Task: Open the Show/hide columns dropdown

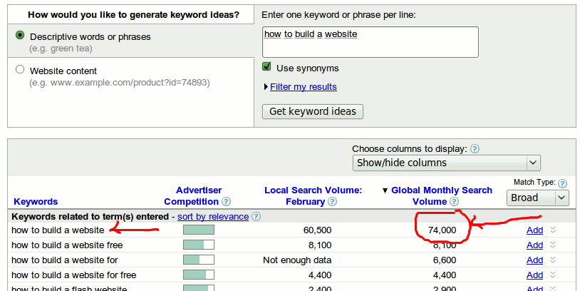Action: click(446, 163)
